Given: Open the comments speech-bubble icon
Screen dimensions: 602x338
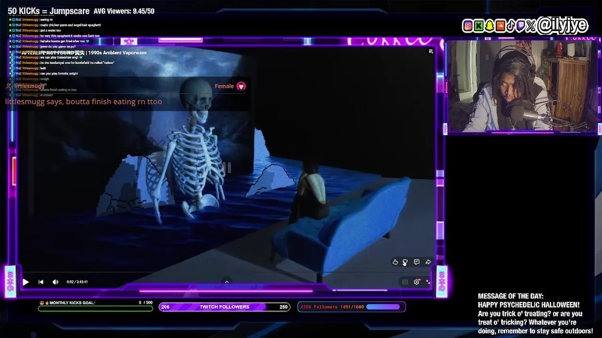Looking at the screenshot, I should point(417,262).
